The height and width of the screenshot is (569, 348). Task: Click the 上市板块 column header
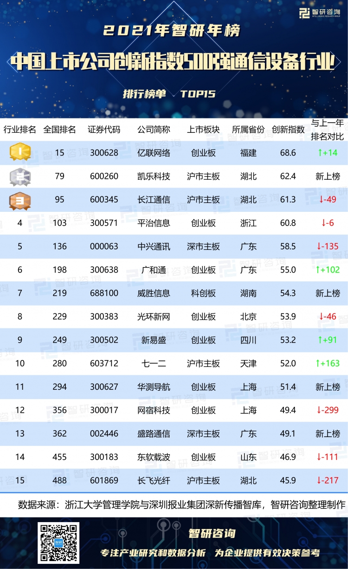203,130
